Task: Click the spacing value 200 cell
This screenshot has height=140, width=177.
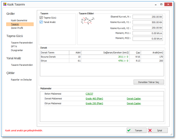Action: pyautogui.click(x=152, y=61)
